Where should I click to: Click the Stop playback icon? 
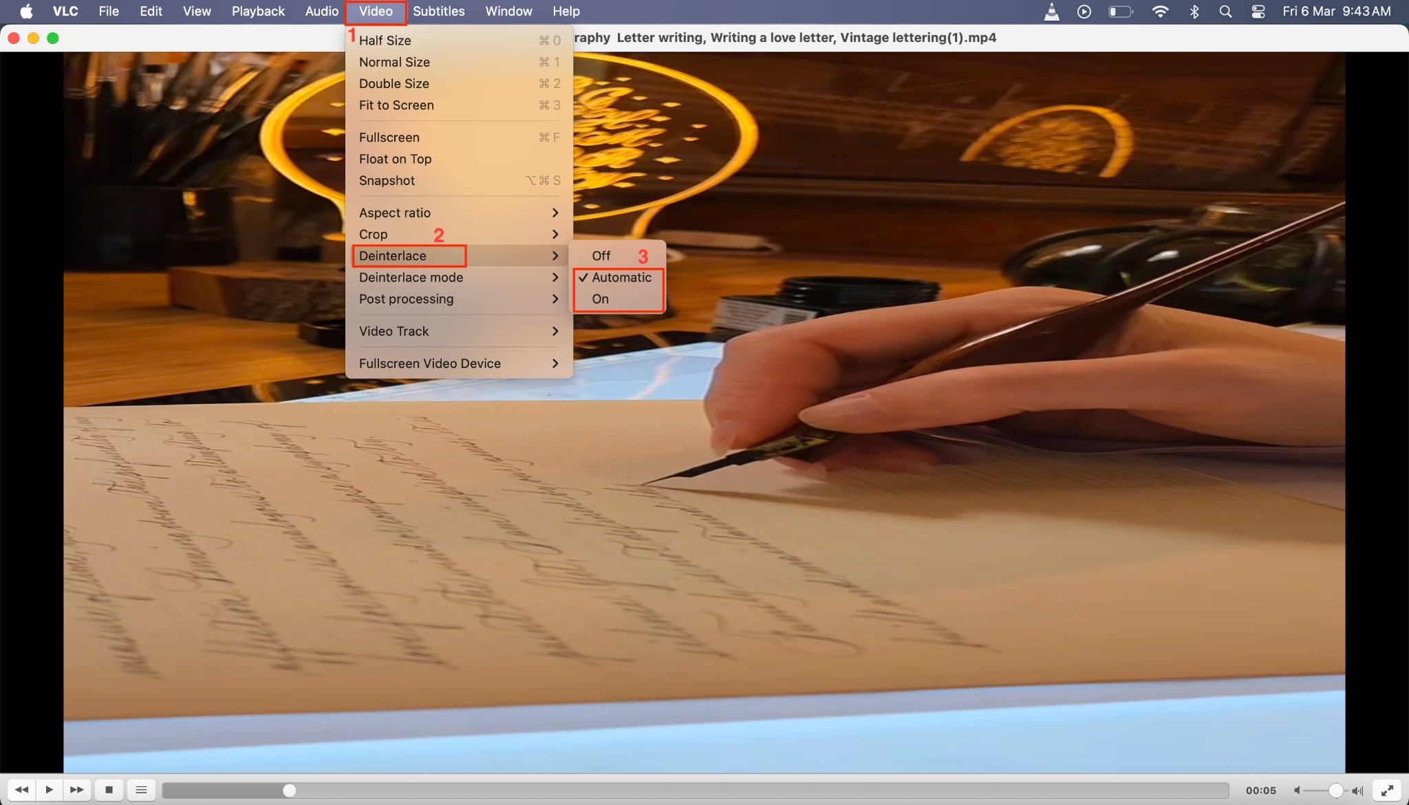[x=109, y=790]
